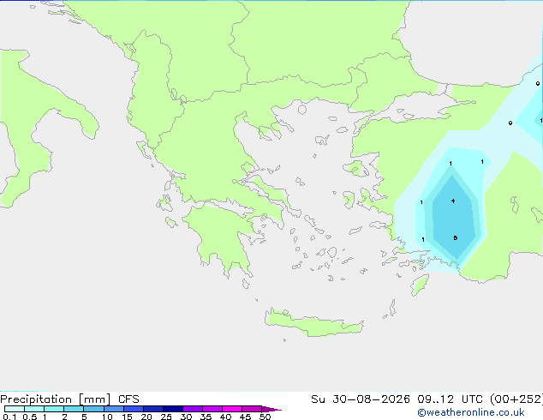Image resolution: width=543 pixels, height=420 pixels.
Task: Select the legend swatch between 1 and 2
Action: point(54,409)
